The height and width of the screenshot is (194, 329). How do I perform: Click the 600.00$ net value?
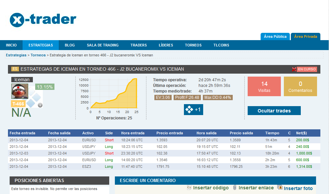click(x=302, y=160)
